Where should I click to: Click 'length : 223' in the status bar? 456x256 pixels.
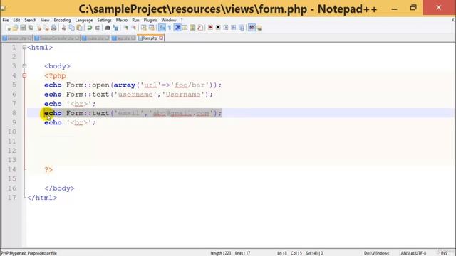pos(221,253)
